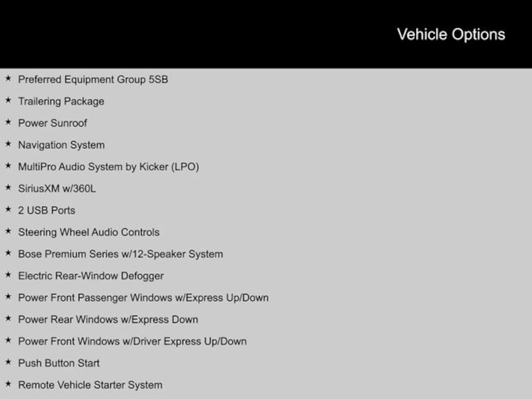Click the star bullet beside Trailering Package

pos(8,101)
